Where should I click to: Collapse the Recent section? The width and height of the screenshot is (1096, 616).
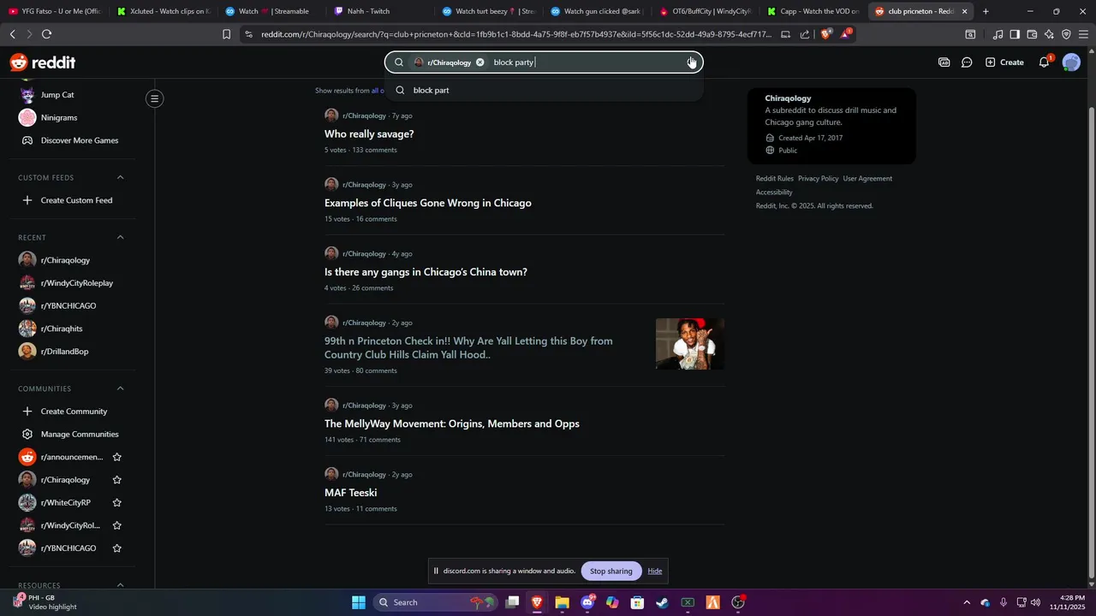[120, 238]
